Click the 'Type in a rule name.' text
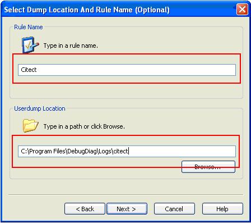Screen dimensions: 251x223 coord(71,45)
